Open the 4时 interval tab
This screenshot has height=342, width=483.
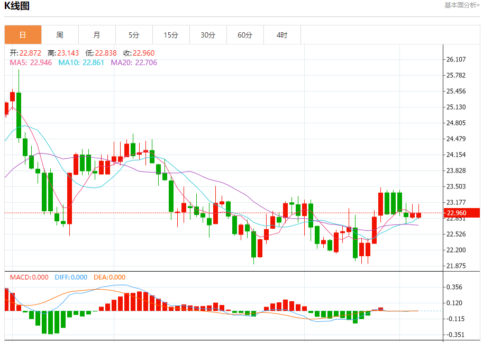point(282,35)
